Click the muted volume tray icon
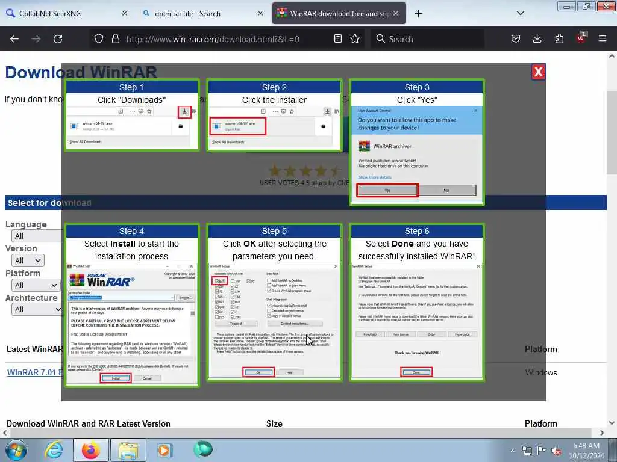The height and width of the screenshot is (462, 617). tap(556, 451)
